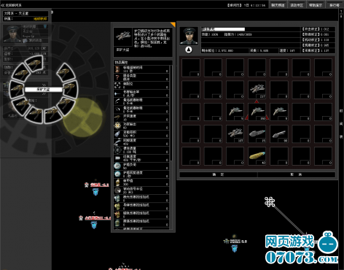Select the center fighter slot between the red arrows

click(x=257, y=112)
